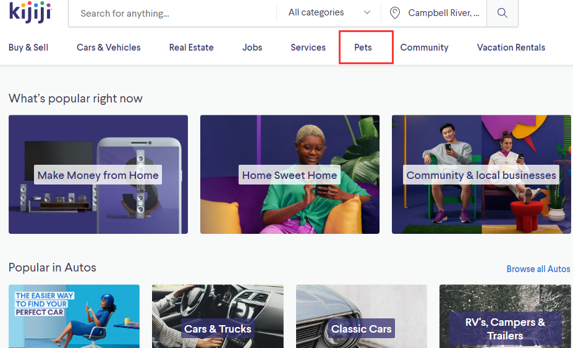Click the Browse all Autos link
Viewport: 573px width, 348px height.
tap(538, 269)
